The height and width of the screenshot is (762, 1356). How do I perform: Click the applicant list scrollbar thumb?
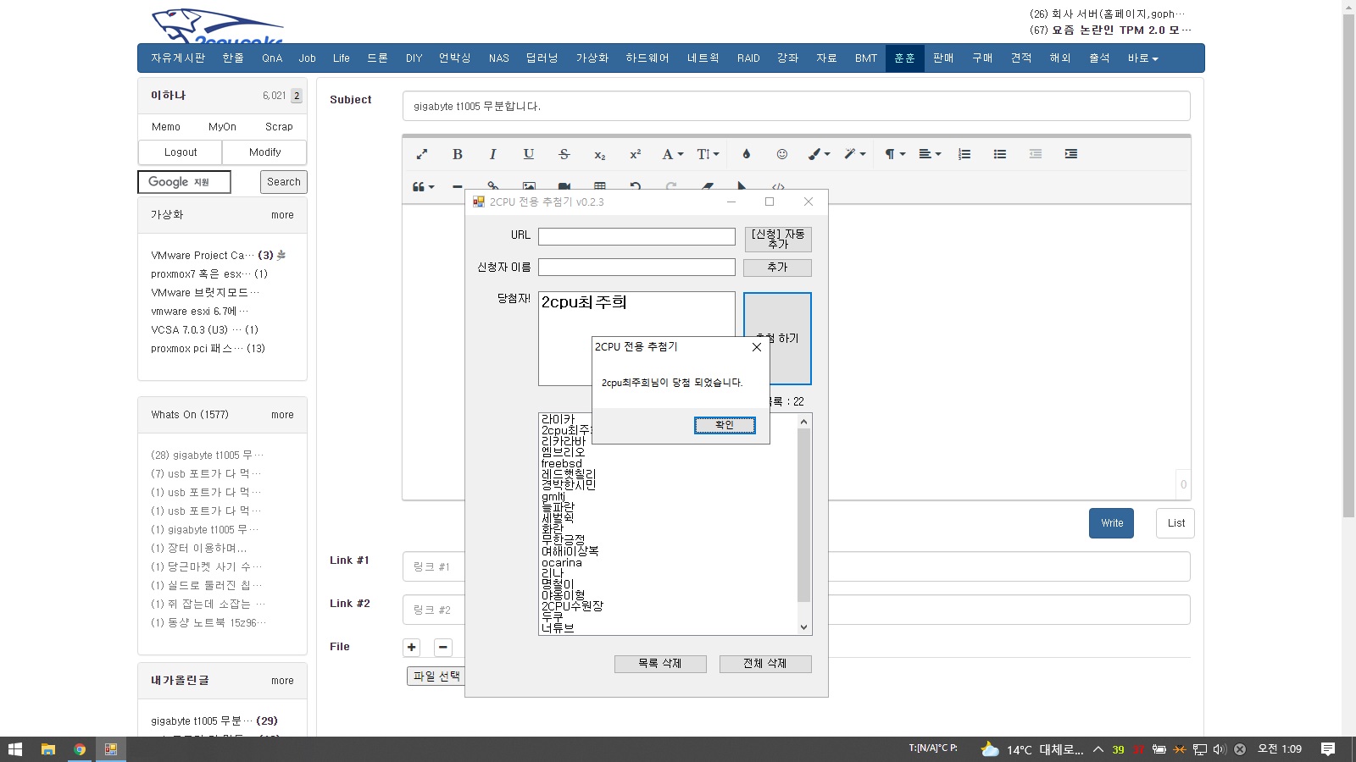pos(804,515)
